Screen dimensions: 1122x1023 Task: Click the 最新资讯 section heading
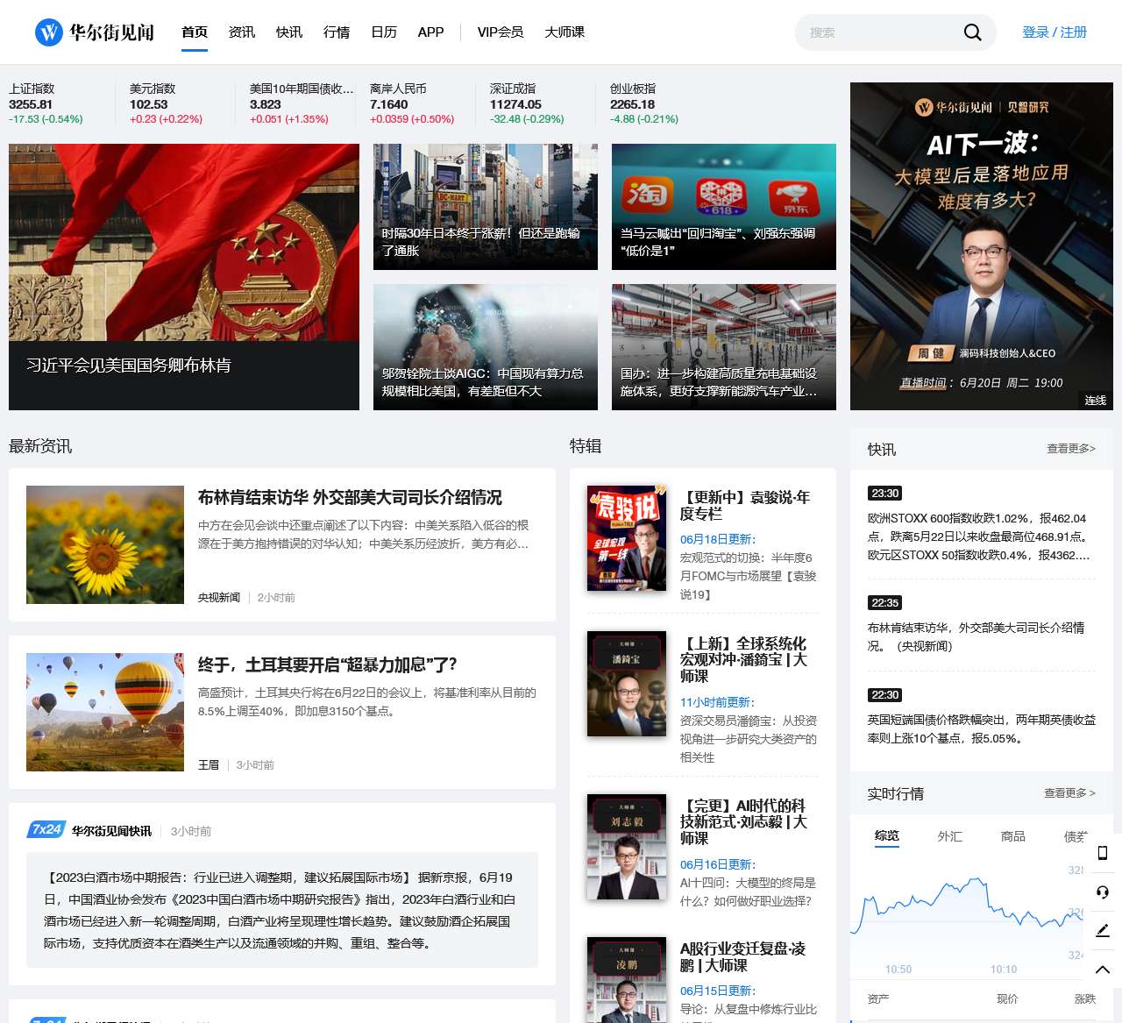40,446
